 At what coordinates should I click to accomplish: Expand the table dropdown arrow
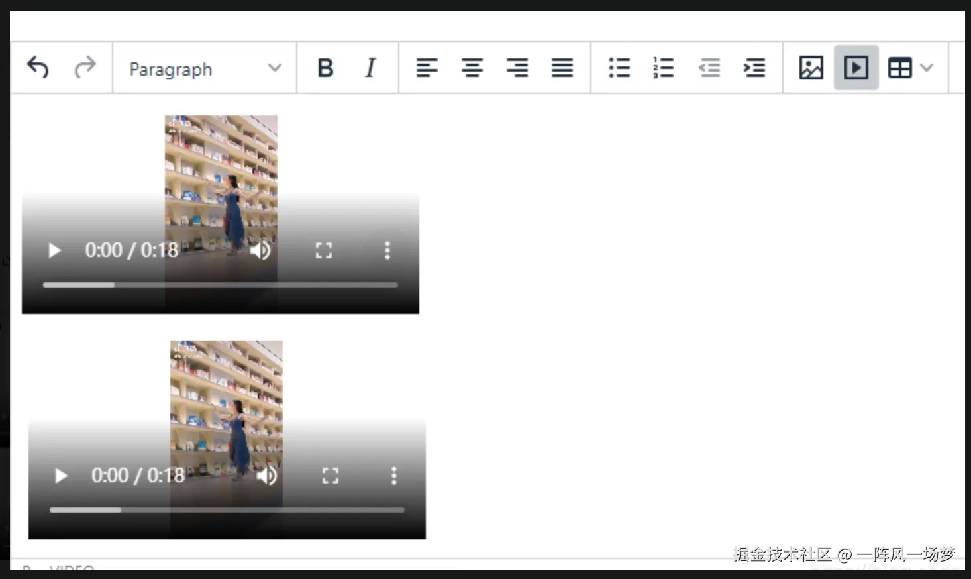pyautogui.click(x=927, y=68)
